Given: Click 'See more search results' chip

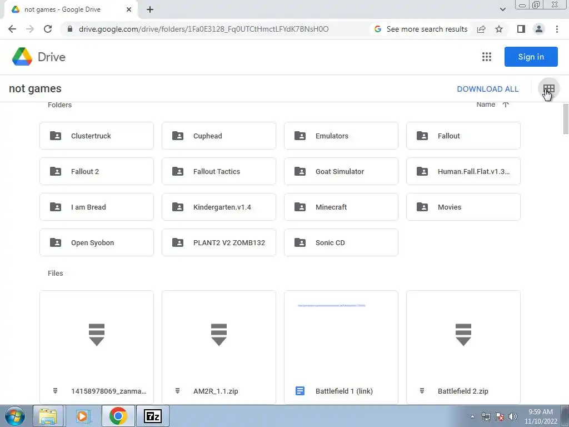Looking at the screenshot, I should [421, 29].
